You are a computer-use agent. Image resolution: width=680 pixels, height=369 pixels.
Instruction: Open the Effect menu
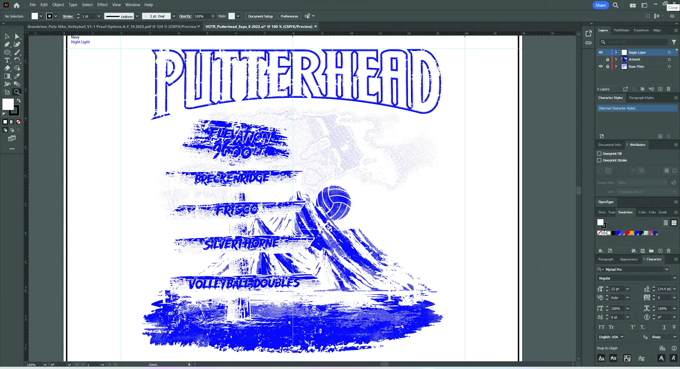pyautogui.click(x=102, y=5)
